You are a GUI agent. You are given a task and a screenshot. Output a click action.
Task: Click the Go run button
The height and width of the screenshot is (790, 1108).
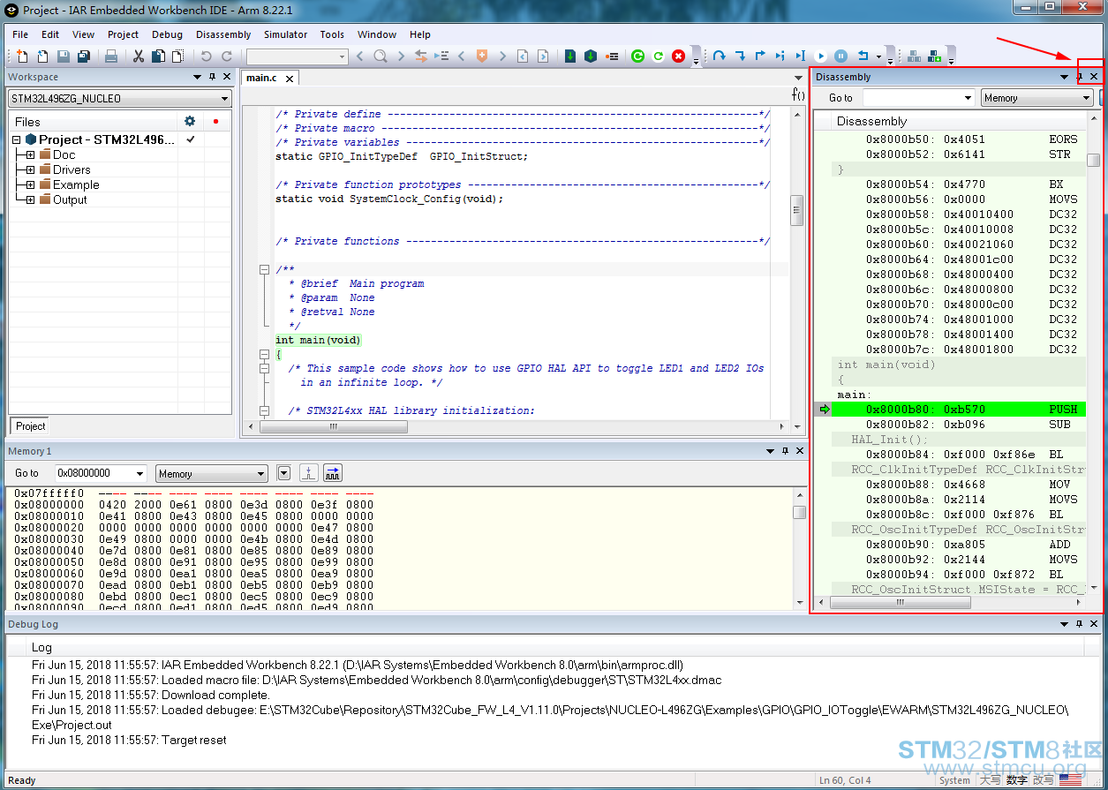(821, 56)
